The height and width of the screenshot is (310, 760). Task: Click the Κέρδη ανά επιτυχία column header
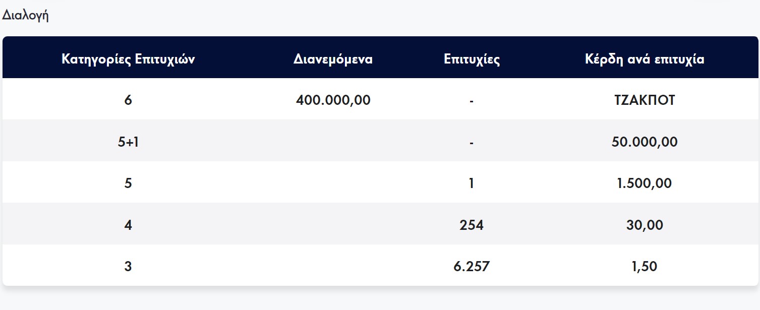click(x=645, y=59)
